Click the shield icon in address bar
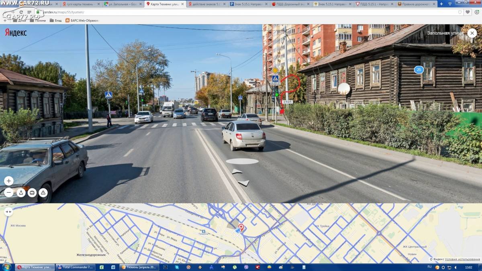 460,12
